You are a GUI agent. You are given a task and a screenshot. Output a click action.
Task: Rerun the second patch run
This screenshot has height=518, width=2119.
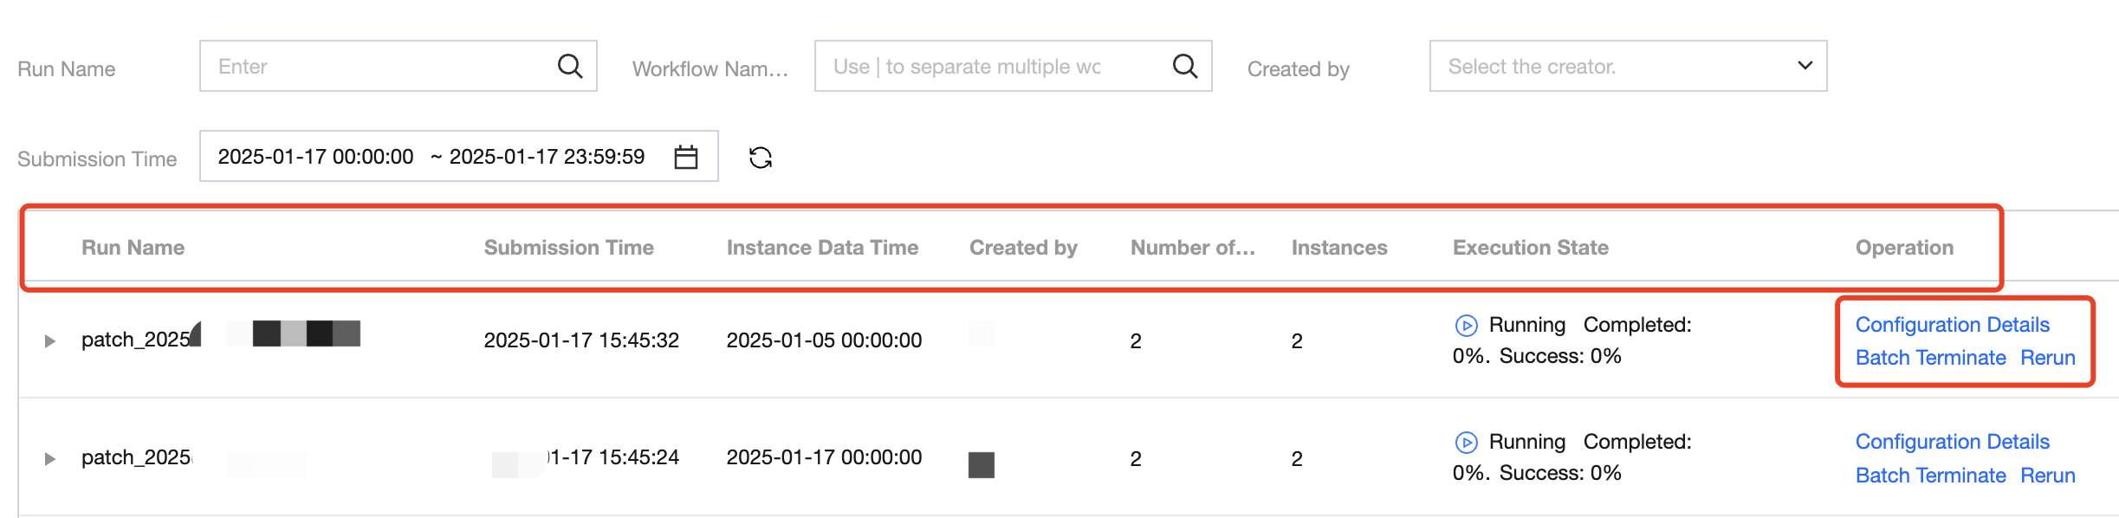click(x=2047, y=476)
